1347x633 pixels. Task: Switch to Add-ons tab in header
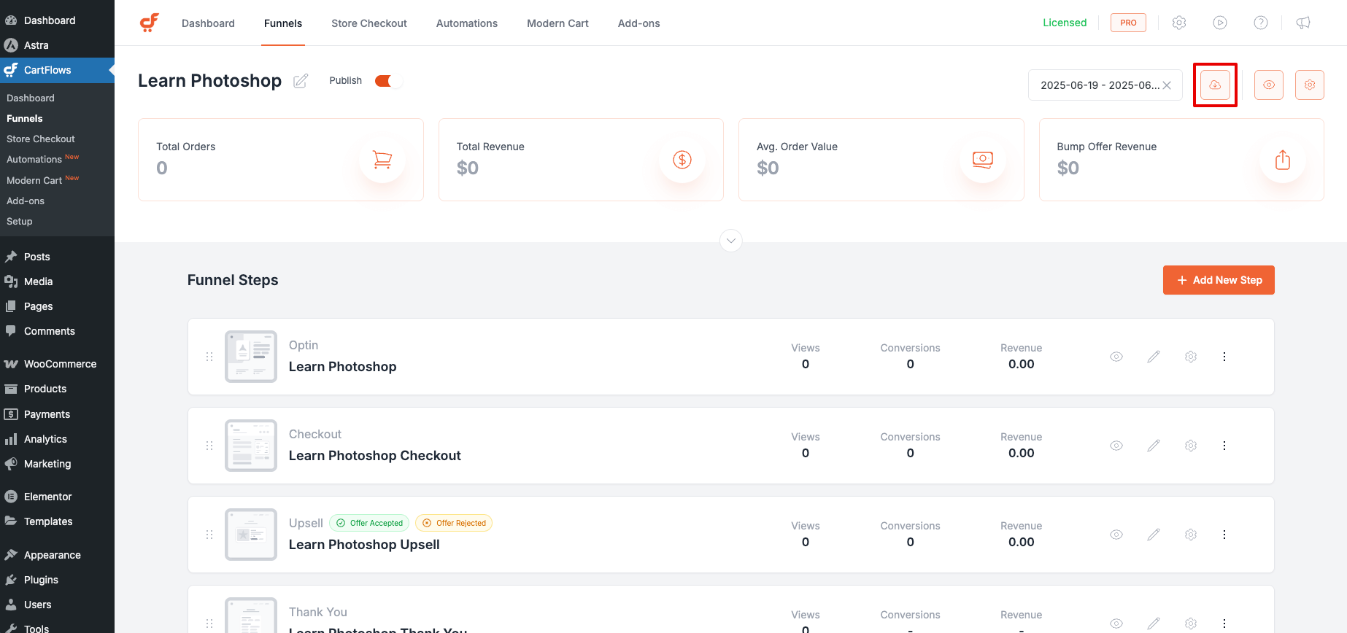coord(639,23)
